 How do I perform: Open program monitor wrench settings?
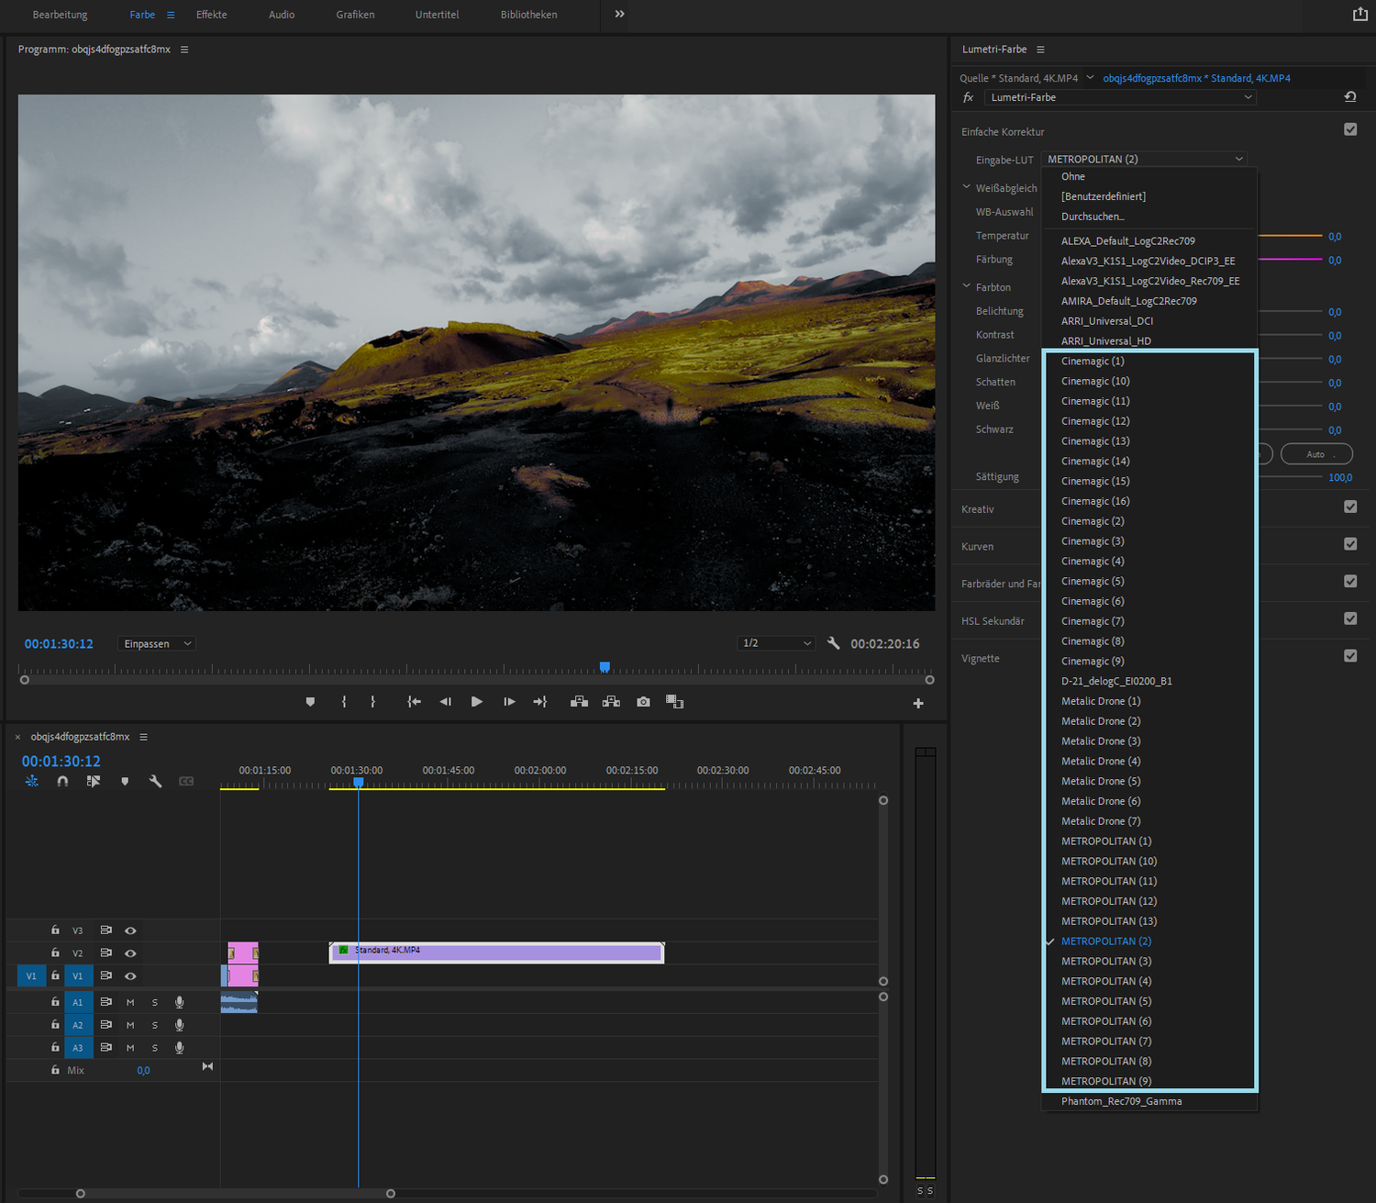coord(833,643)
